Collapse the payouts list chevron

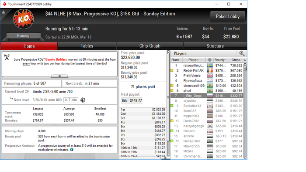coord(165,158)
